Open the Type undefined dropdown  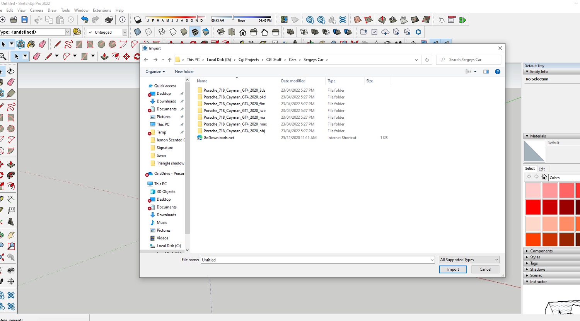tap(68, 32)
